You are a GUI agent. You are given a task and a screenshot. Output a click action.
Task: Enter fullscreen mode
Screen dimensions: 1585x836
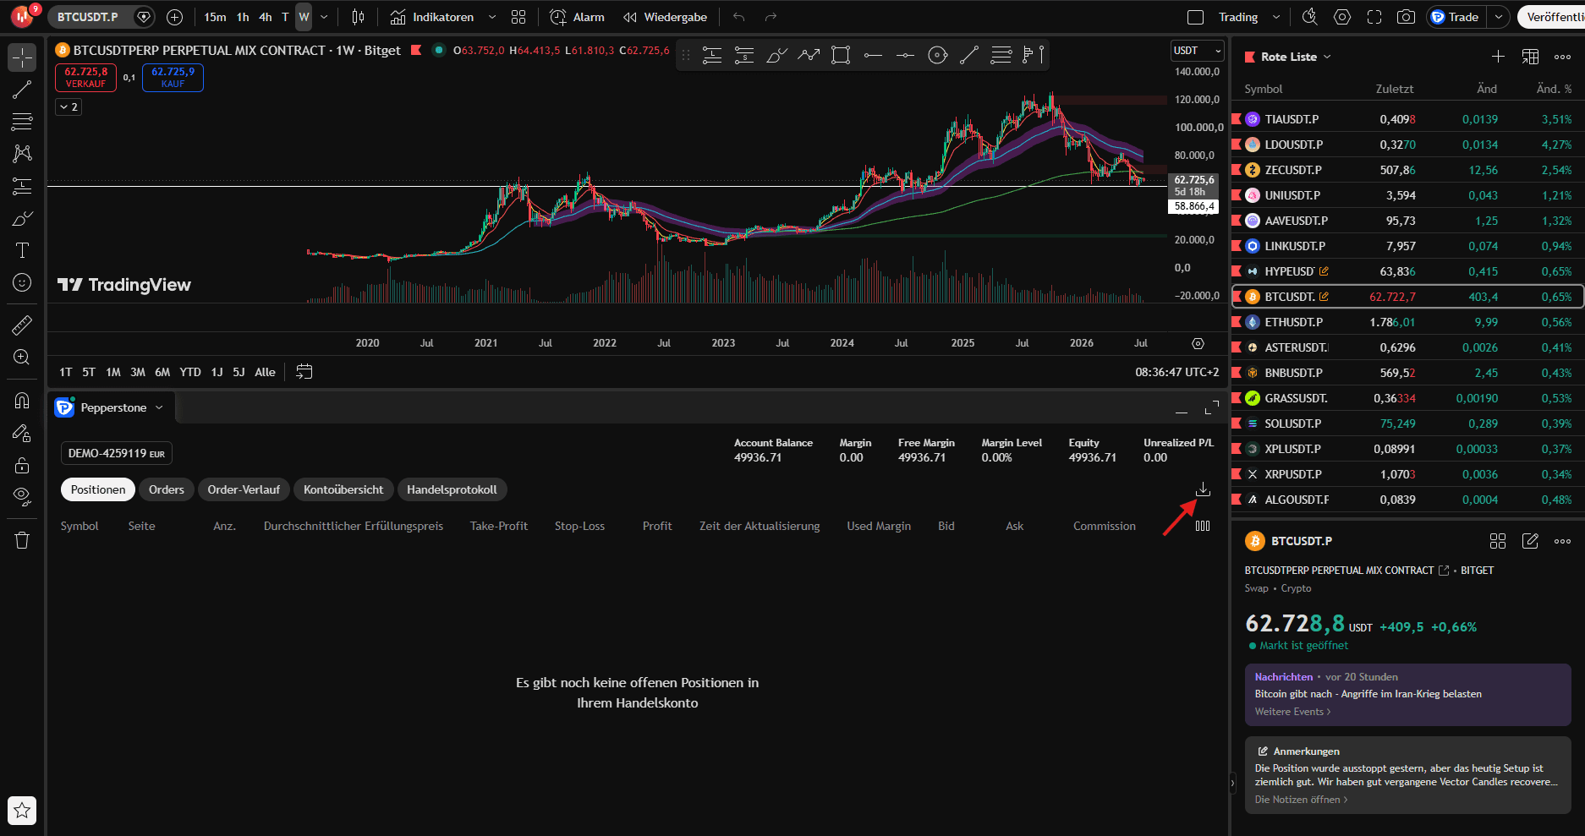[1374, 17]
